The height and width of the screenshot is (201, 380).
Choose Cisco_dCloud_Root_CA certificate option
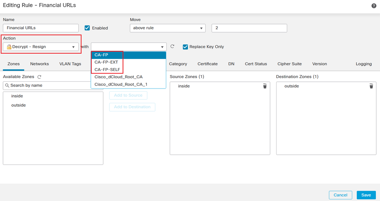[129, 77]
